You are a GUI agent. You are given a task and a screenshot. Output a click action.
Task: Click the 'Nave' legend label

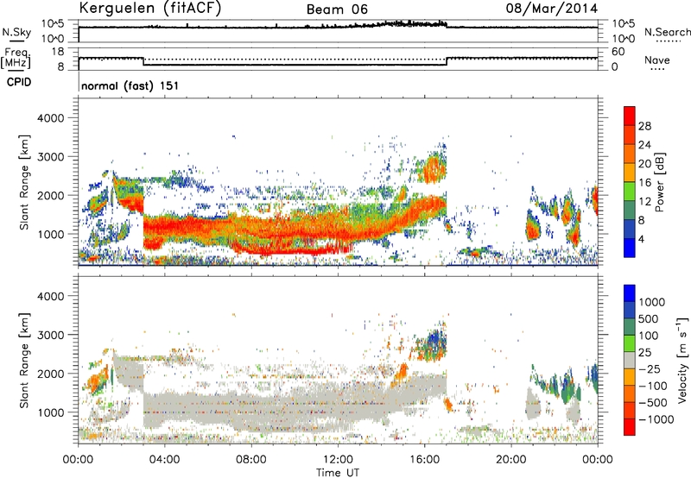656,60
